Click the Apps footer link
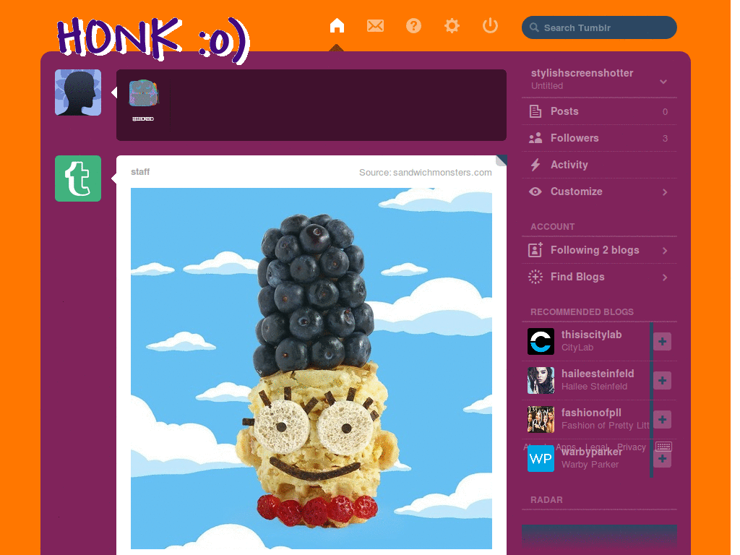The image size is (740, 555). [x=565, y=447]
